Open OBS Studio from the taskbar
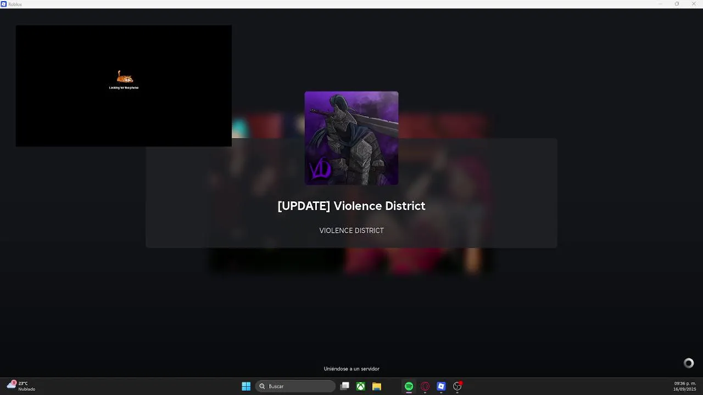 click(457, 386)
